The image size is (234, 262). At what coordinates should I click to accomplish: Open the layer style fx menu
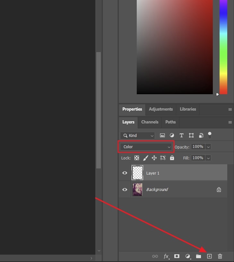point(166,256)
